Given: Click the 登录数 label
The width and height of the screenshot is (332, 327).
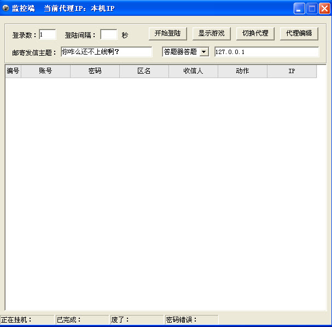Looking at the screenshot, I should tap(24, 35).
